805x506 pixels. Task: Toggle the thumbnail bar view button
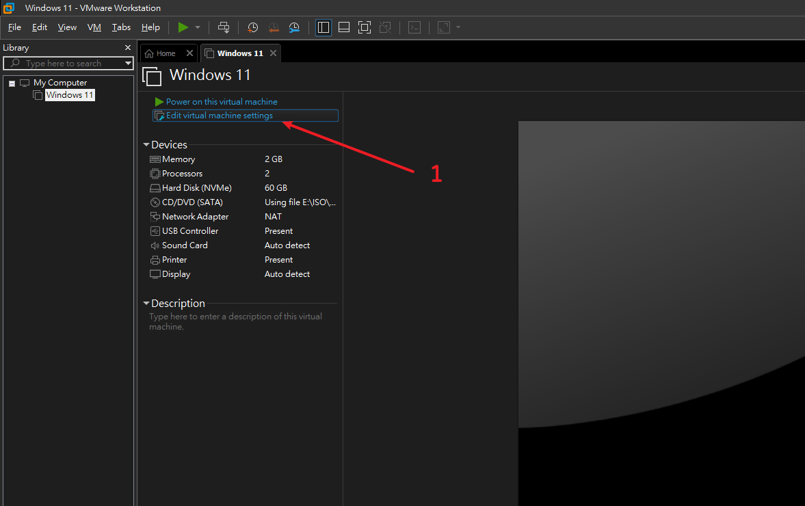click(x=344, y=27)
